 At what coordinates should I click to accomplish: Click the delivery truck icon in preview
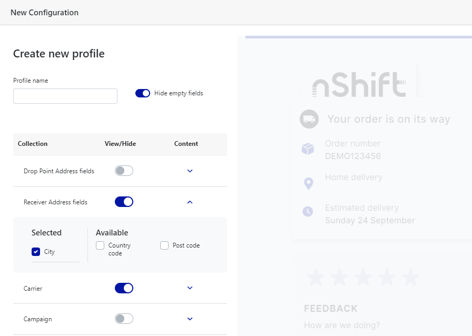point(309,119)
